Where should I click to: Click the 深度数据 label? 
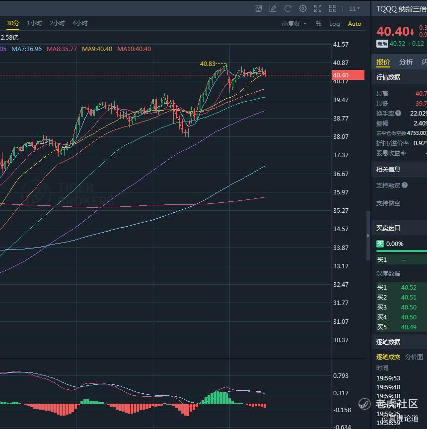pos(388,274)
